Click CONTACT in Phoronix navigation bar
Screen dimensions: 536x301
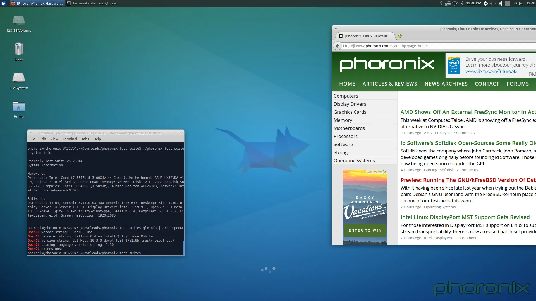[x=487, y=84]
